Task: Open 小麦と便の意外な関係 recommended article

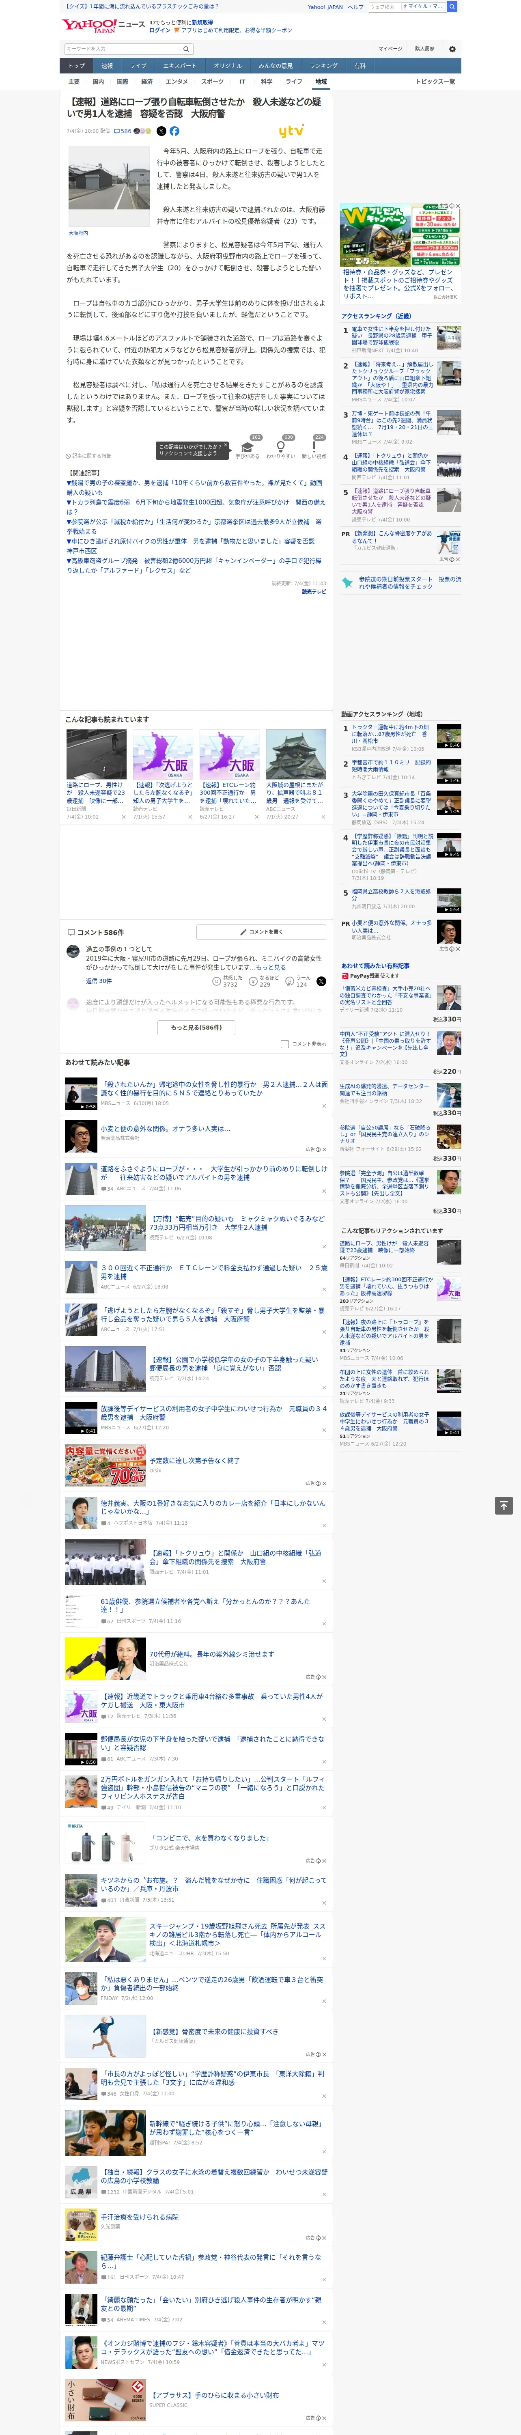Action: [x=166, y=1129]
